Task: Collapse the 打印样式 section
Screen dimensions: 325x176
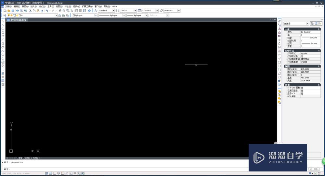Action: point(319,51)
